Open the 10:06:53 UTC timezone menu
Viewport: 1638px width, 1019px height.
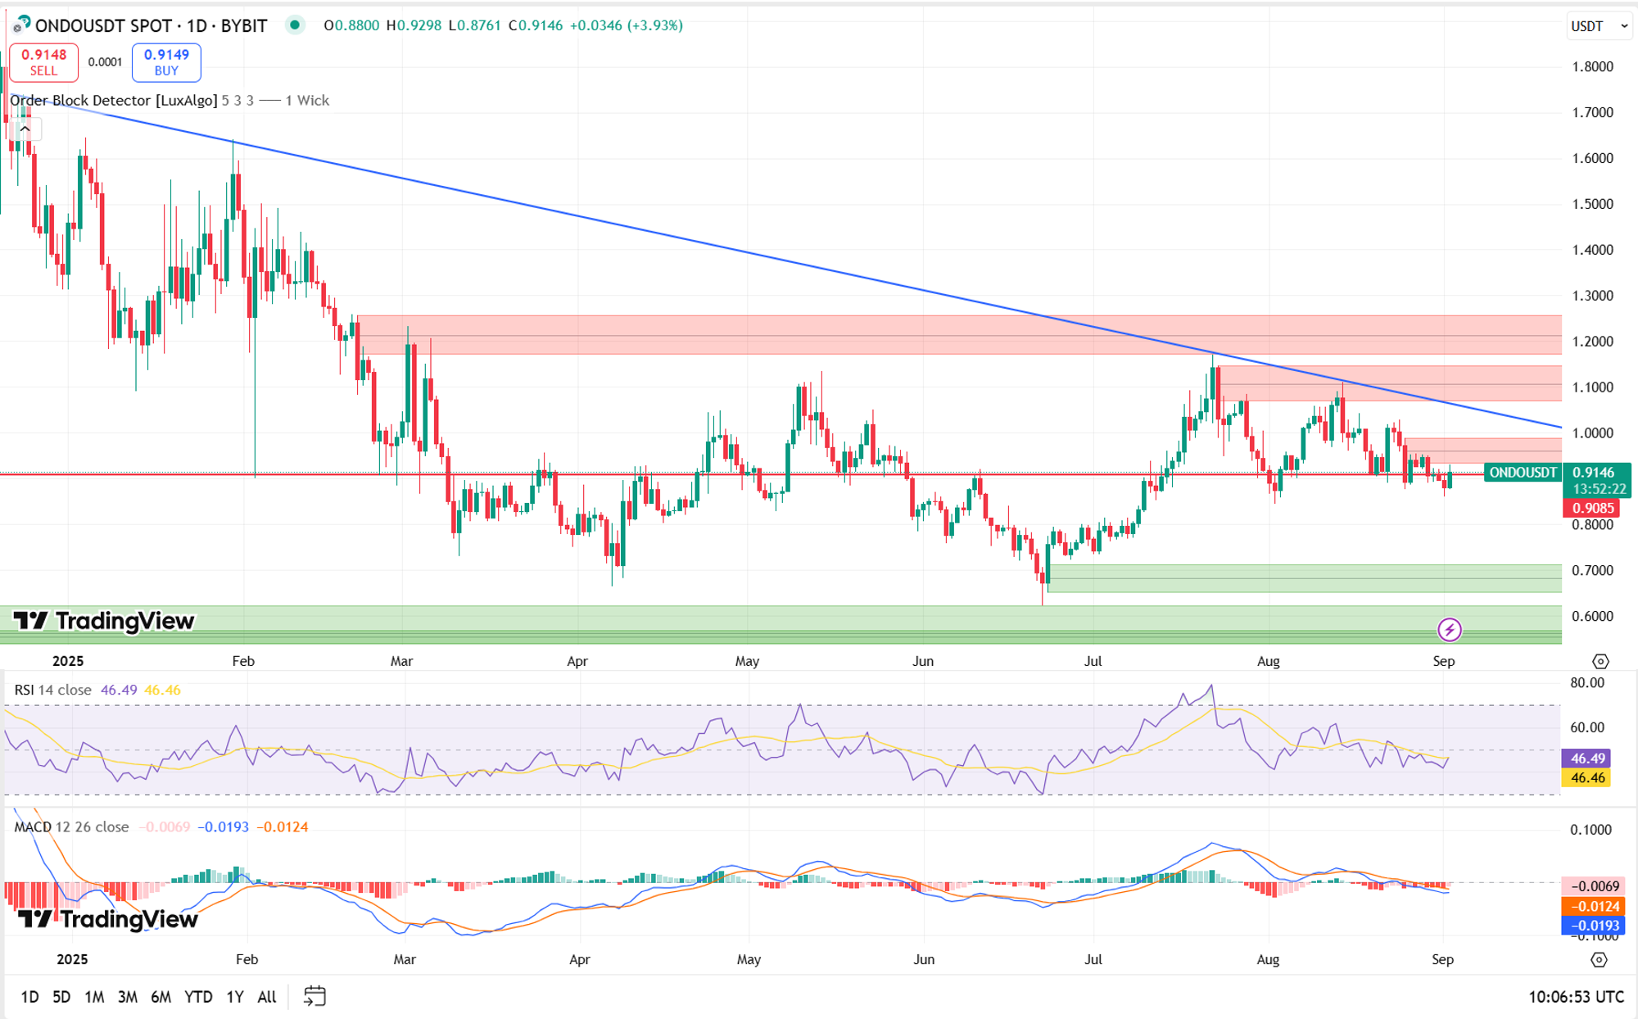(x=1576, y=997)
